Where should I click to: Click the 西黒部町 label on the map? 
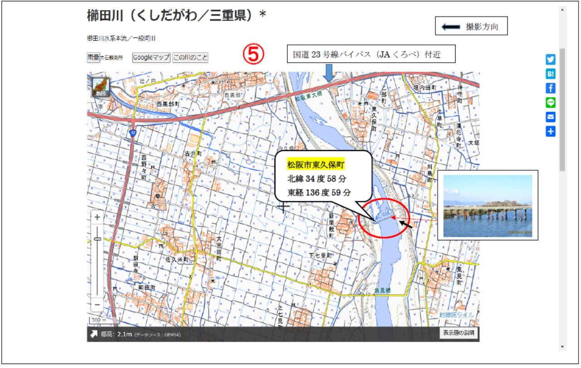tap(168, 104)
